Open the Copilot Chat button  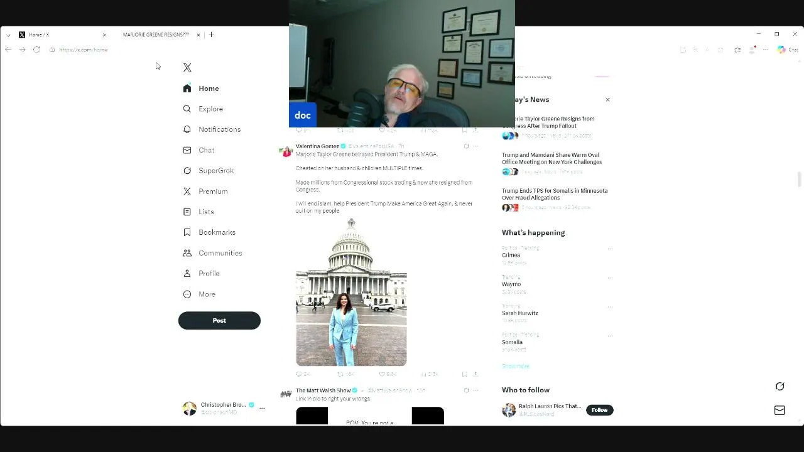click(787, 50)
